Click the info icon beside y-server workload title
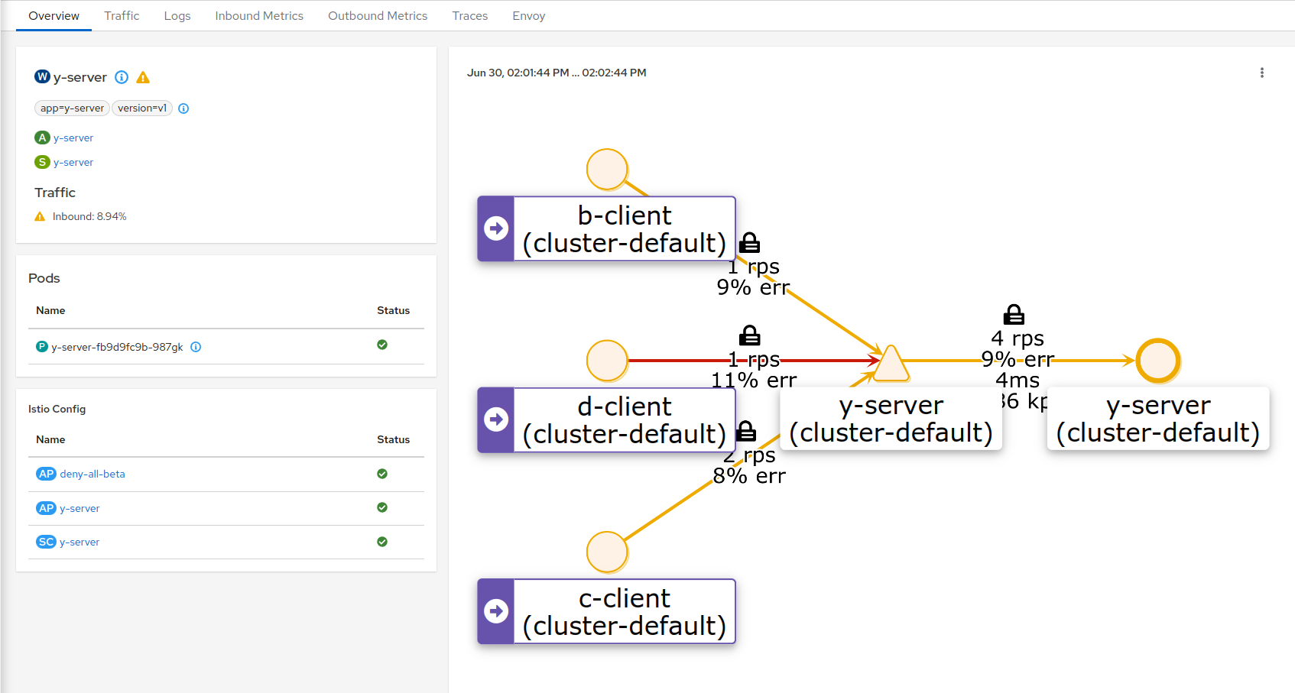1295x693 pixels. (x=122, y=77)
